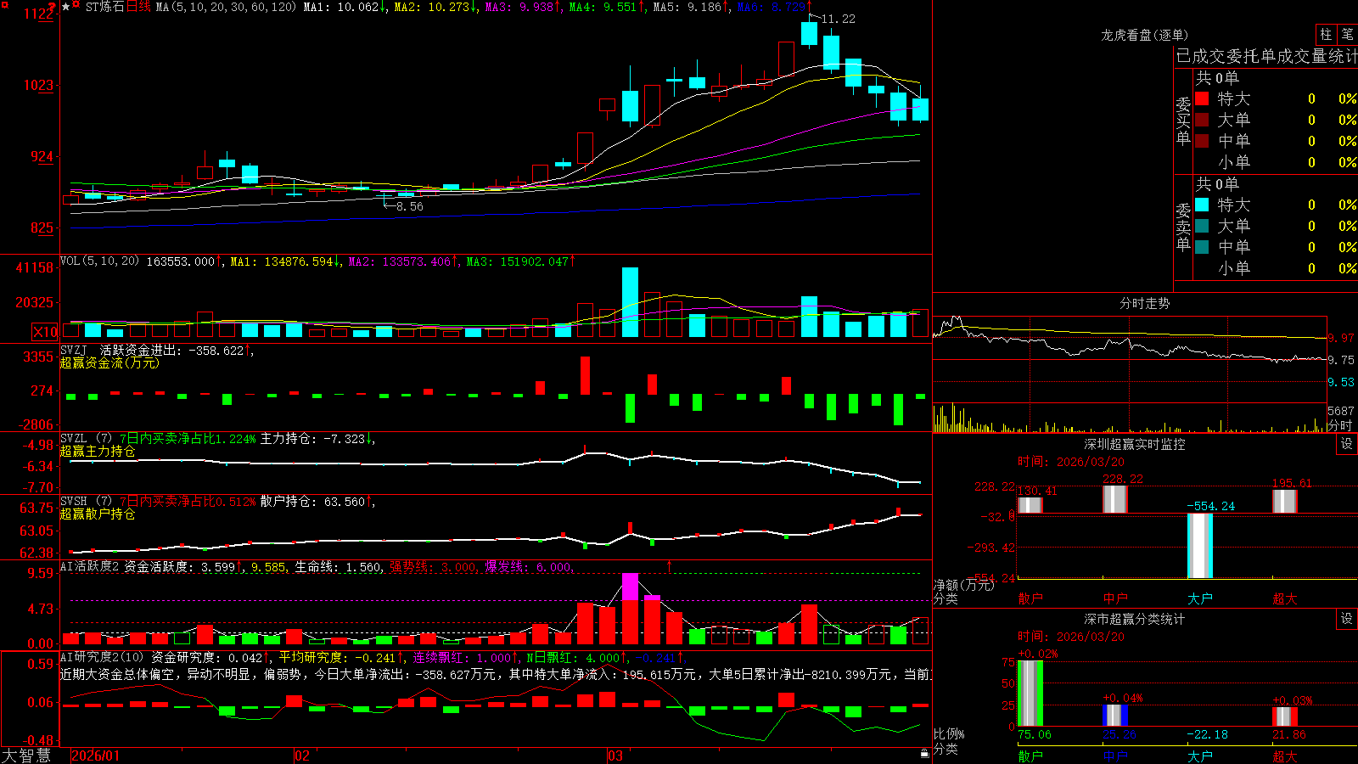
Task: Click the 超赢散户持仓 label
Action: coord(98,514)
